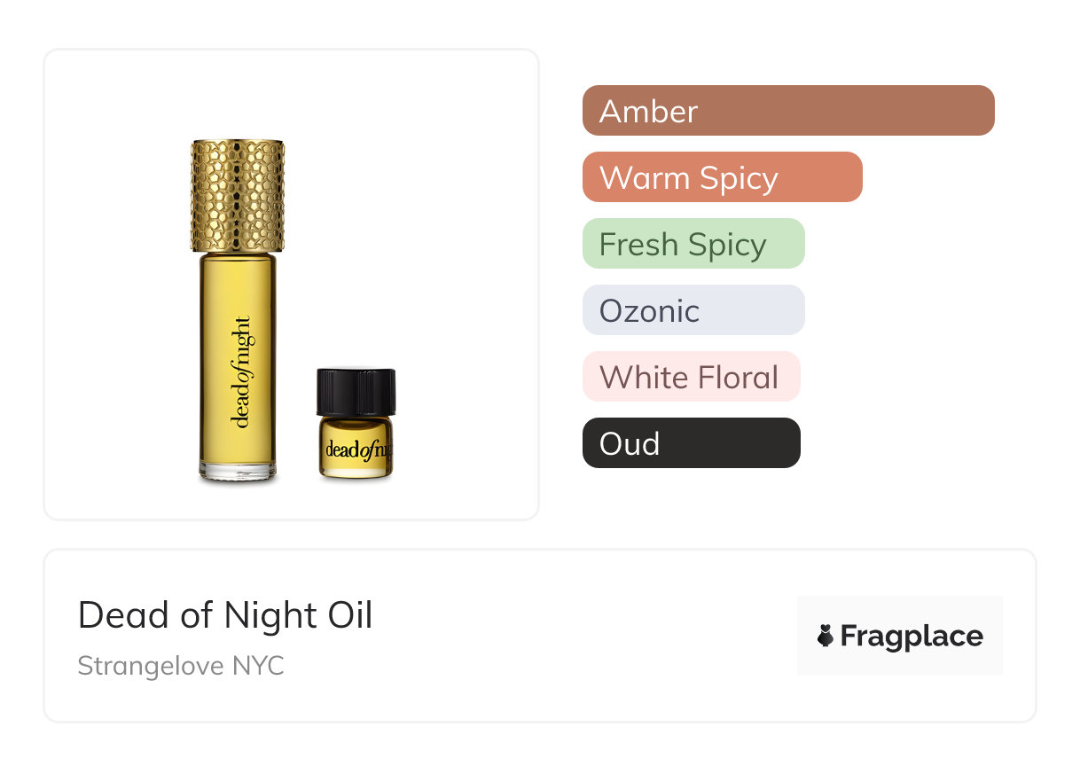Click the Fragplace logo
The width and height of the screenshot is (1080, 766).
(x=900, y=636)
